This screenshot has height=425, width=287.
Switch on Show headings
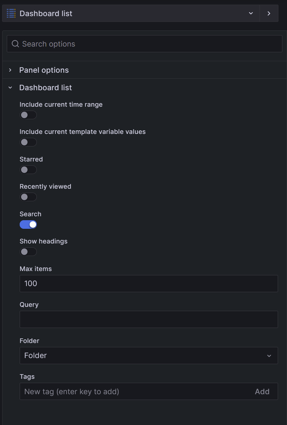pos(28,252)
